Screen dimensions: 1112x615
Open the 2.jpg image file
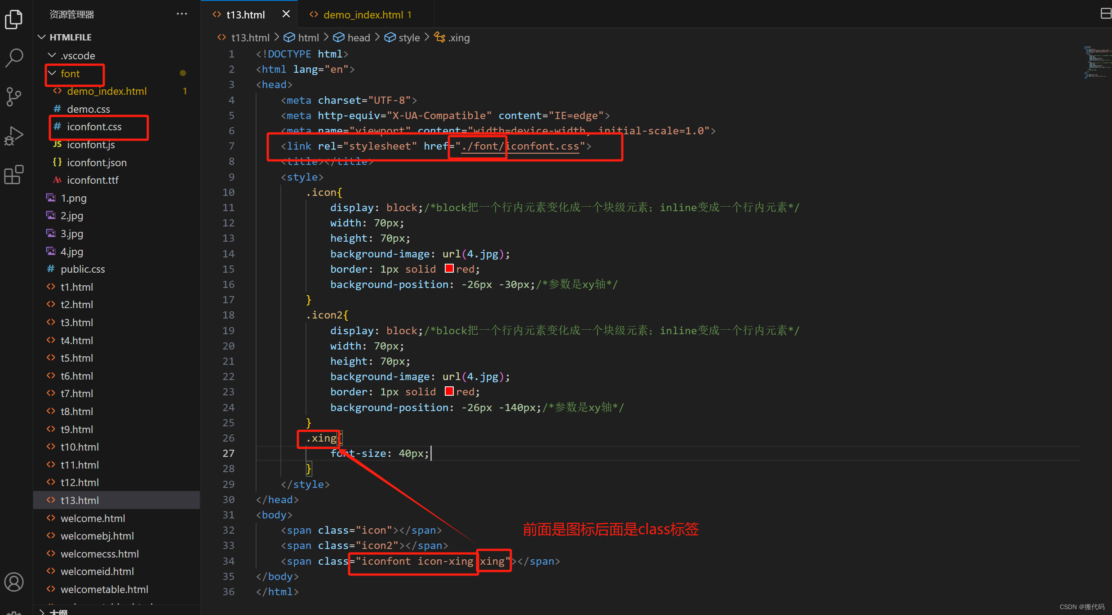117,216
